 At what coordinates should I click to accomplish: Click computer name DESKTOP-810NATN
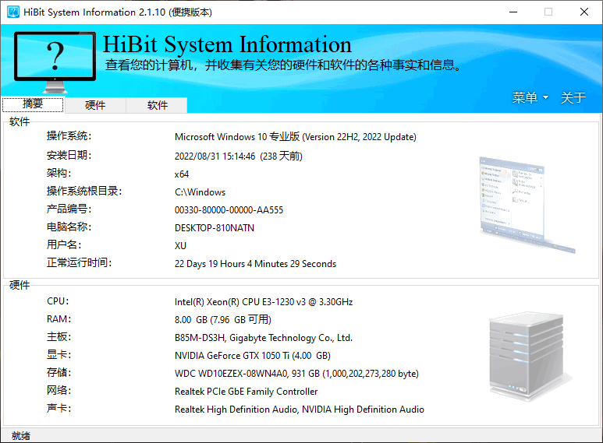pos(215,228)
